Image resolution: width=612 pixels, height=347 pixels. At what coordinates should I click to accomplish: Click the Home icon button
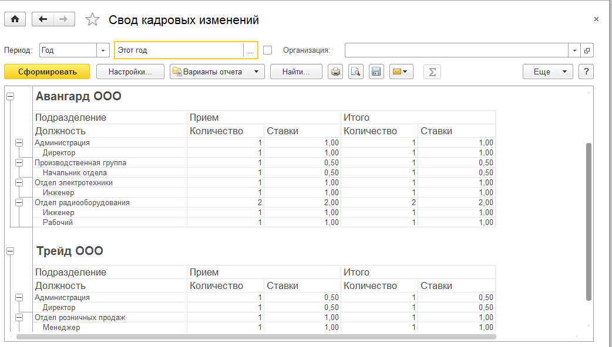click(x=15, y=19)
